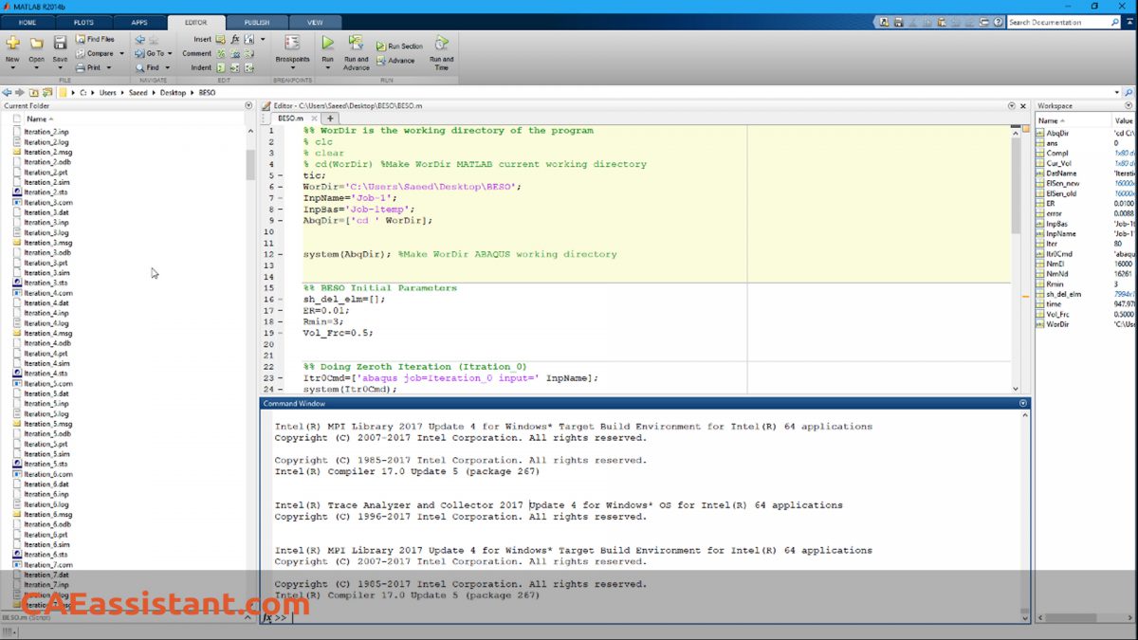Click the Breakpoints icon
This screenshot has width=1138, height=640.
point(291,43)
